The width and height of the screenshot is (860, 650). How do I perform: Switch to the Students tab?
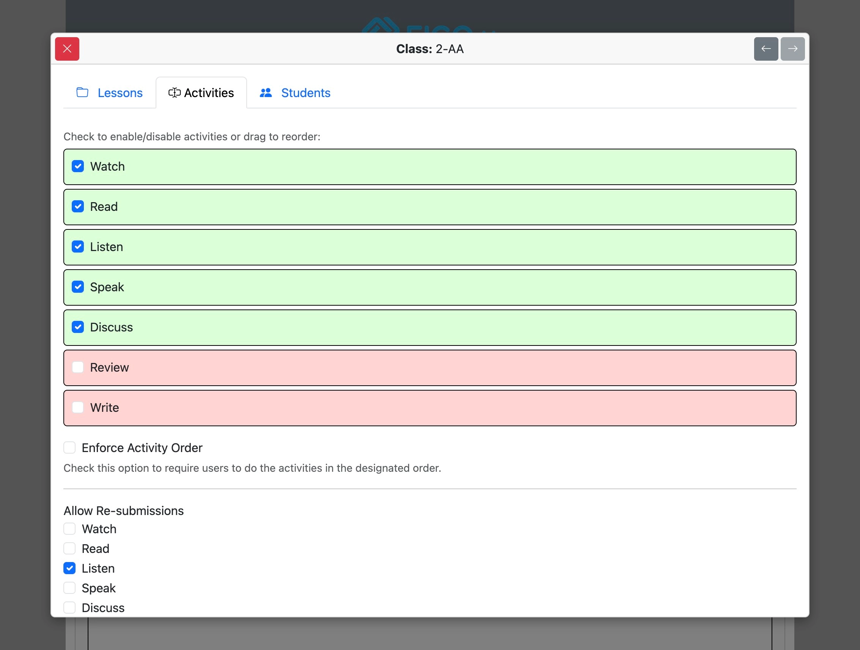pyautogui.click(x=295, y=93)
